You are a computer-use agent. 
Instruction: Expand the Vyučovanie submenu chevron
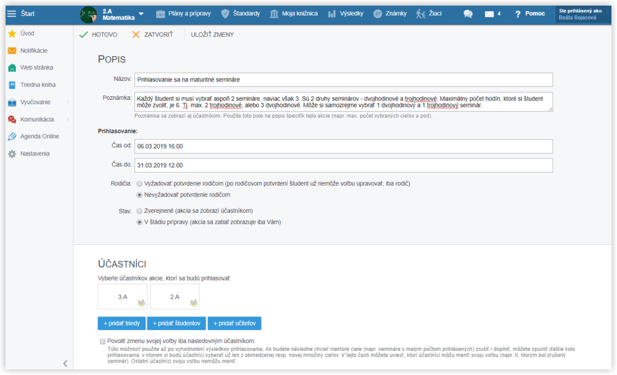[x=68, y=102]
